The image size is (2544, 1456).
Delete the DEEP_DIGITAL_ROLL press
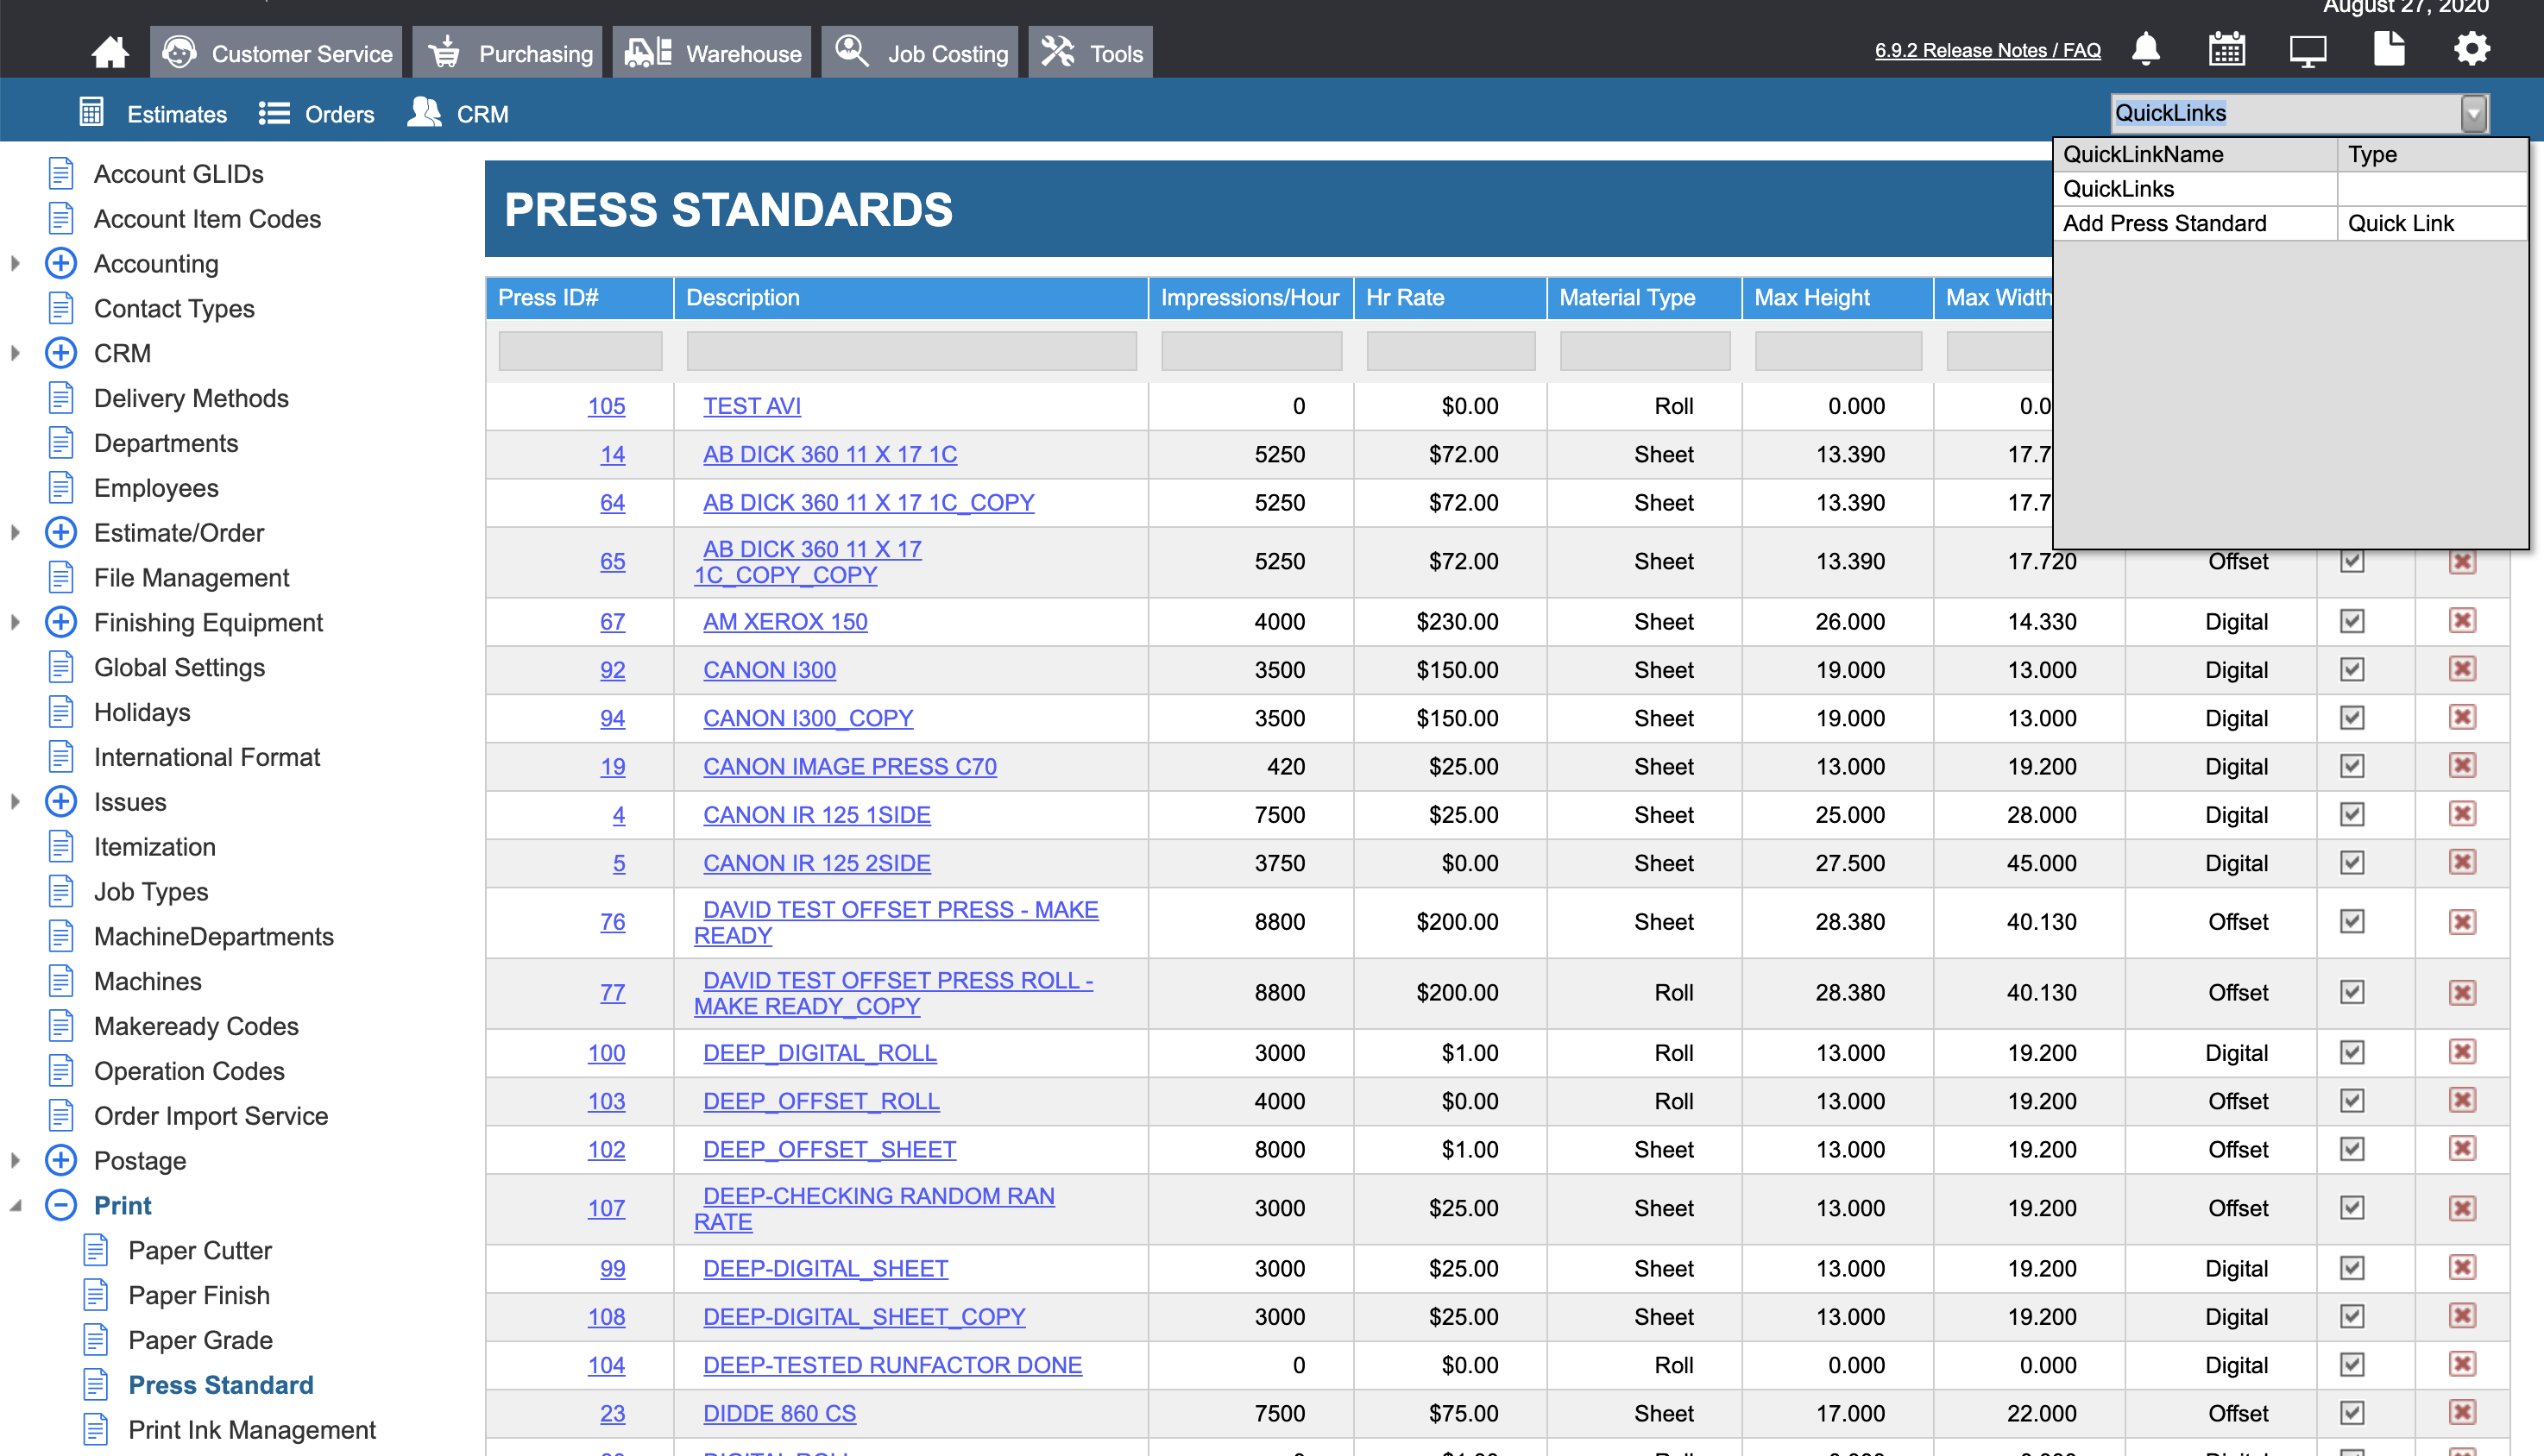click(2462, 1052)
